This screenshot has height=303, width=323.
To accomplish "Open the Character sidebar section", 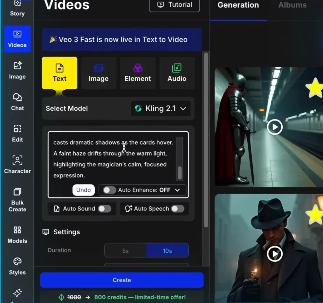I will tap(17, 165).
